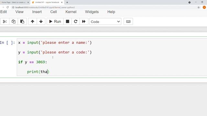Click the 'if y == 3069:' line
The image size is (207, 116).
point(32,62)
